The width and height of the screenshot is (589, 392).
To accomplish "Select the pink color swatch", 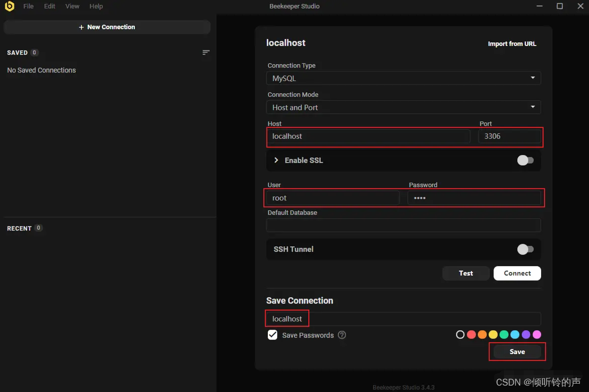I will coord(537,335).
